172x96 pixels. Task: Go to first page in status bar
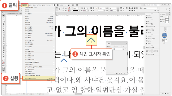point(7,94)
